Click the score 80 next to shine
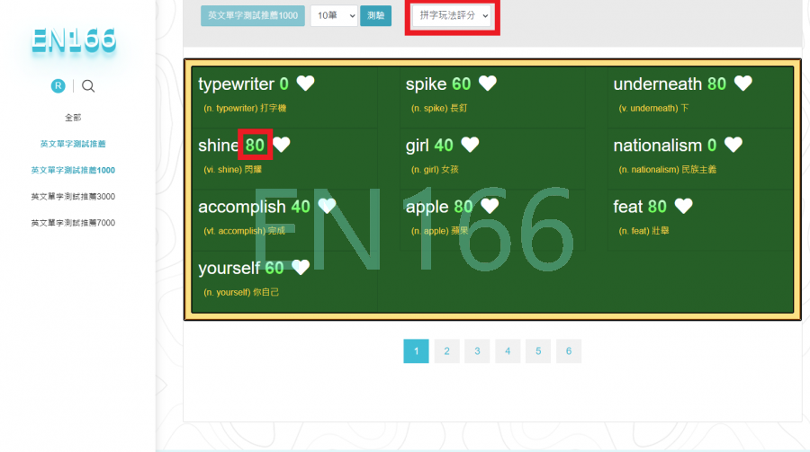Screen dimensions: 810x452 pos(255,146)
